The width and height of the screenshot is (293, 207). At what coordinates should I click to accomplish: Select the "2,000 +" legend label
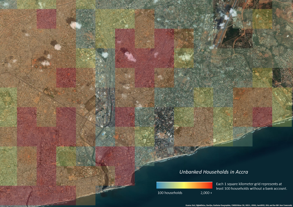206,193
